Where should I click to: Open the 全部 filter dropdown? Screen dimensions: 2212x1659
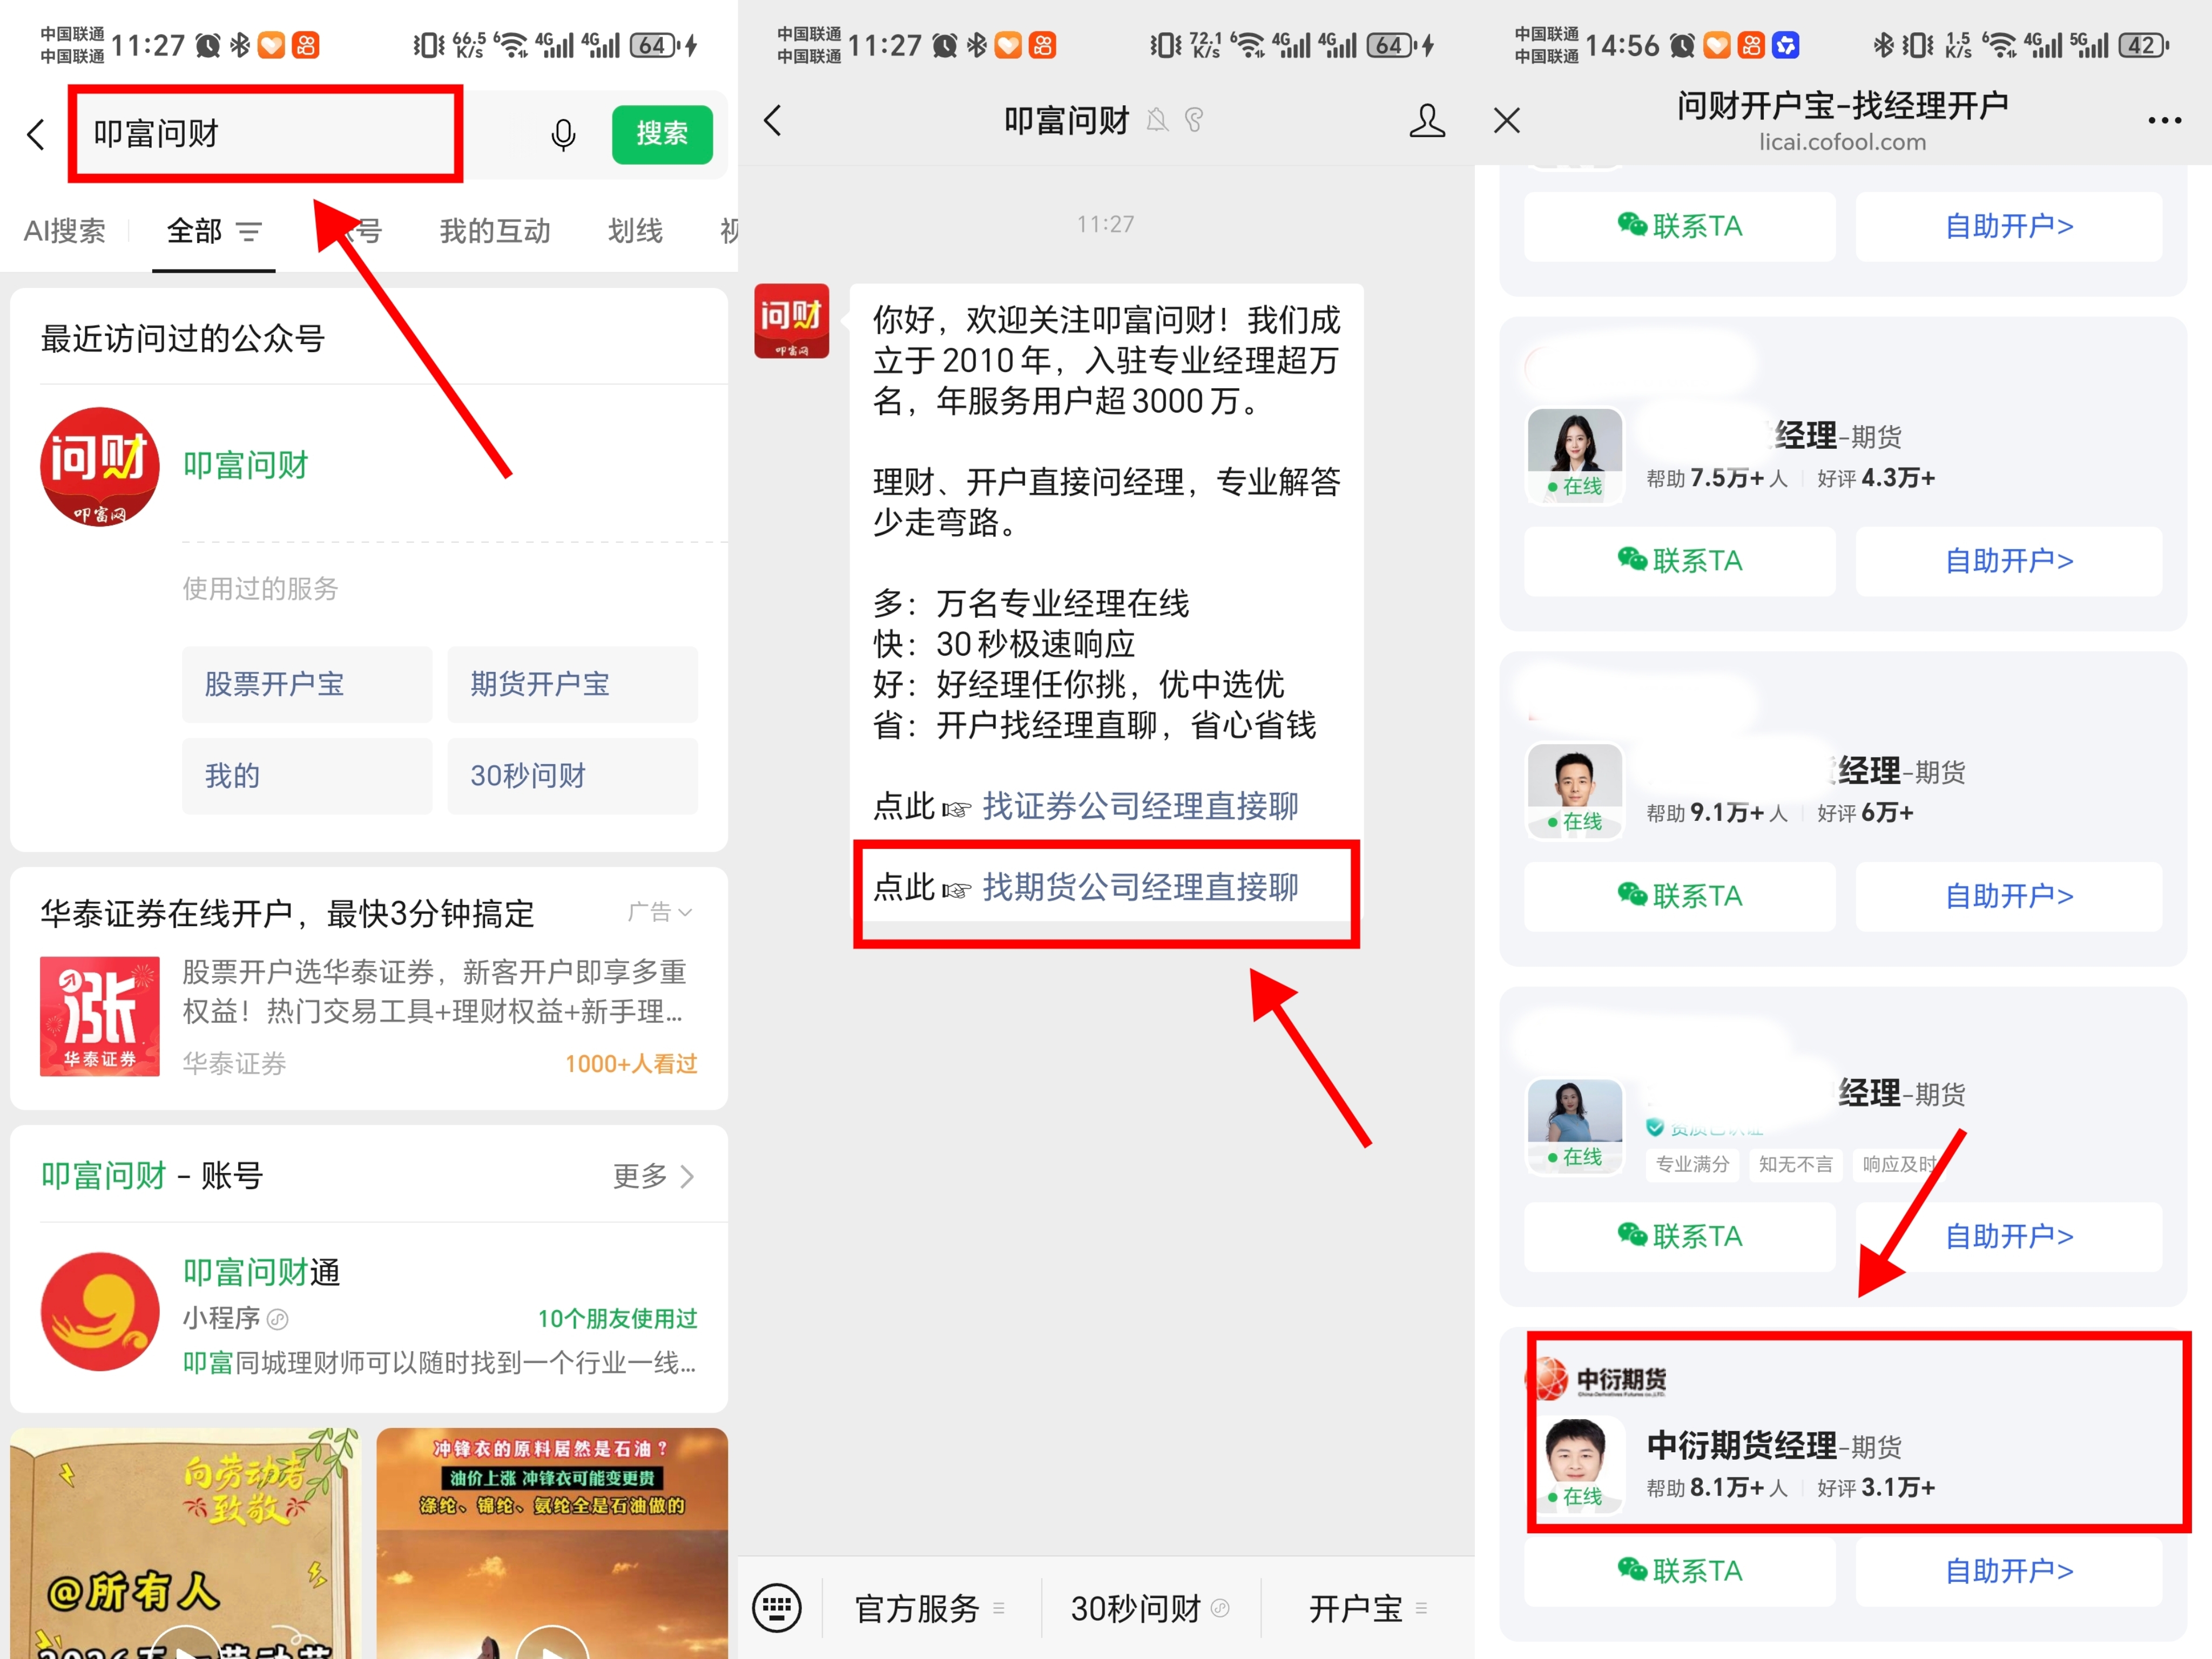tap(213, 231)
